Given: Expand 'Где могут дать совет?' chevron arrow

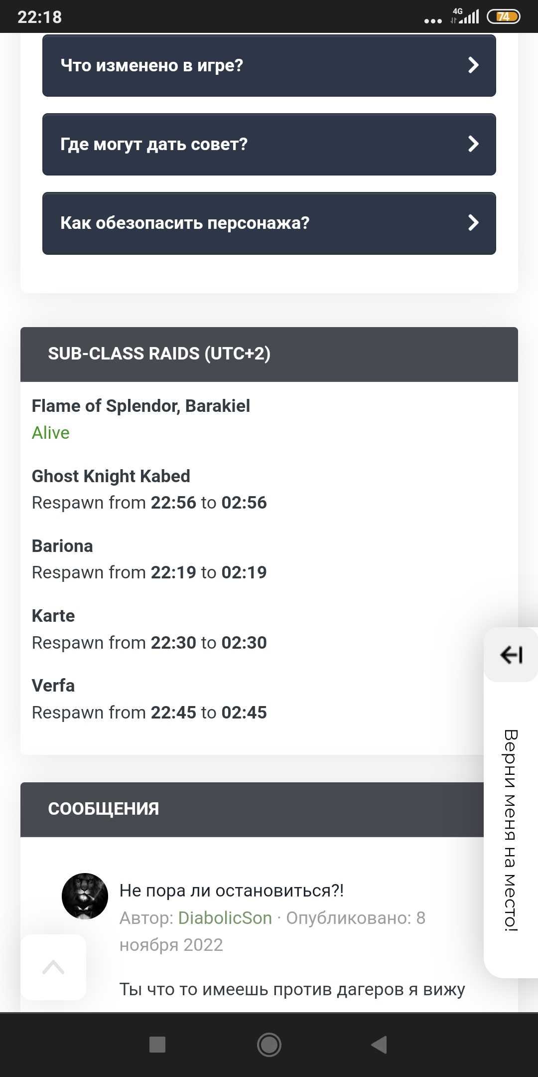Looking at the screenshot, I should pos(473,144).
